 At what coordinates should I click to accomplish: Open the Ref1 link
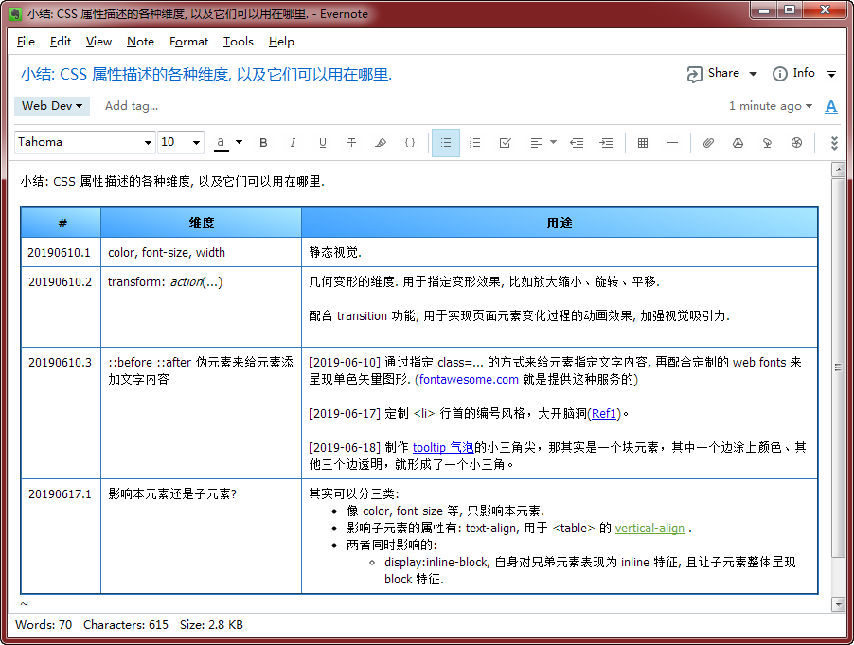point(603,414)
